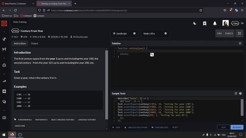Open the Kata collections sidebar icon
The image size is (246, 138).
point(4,65)
